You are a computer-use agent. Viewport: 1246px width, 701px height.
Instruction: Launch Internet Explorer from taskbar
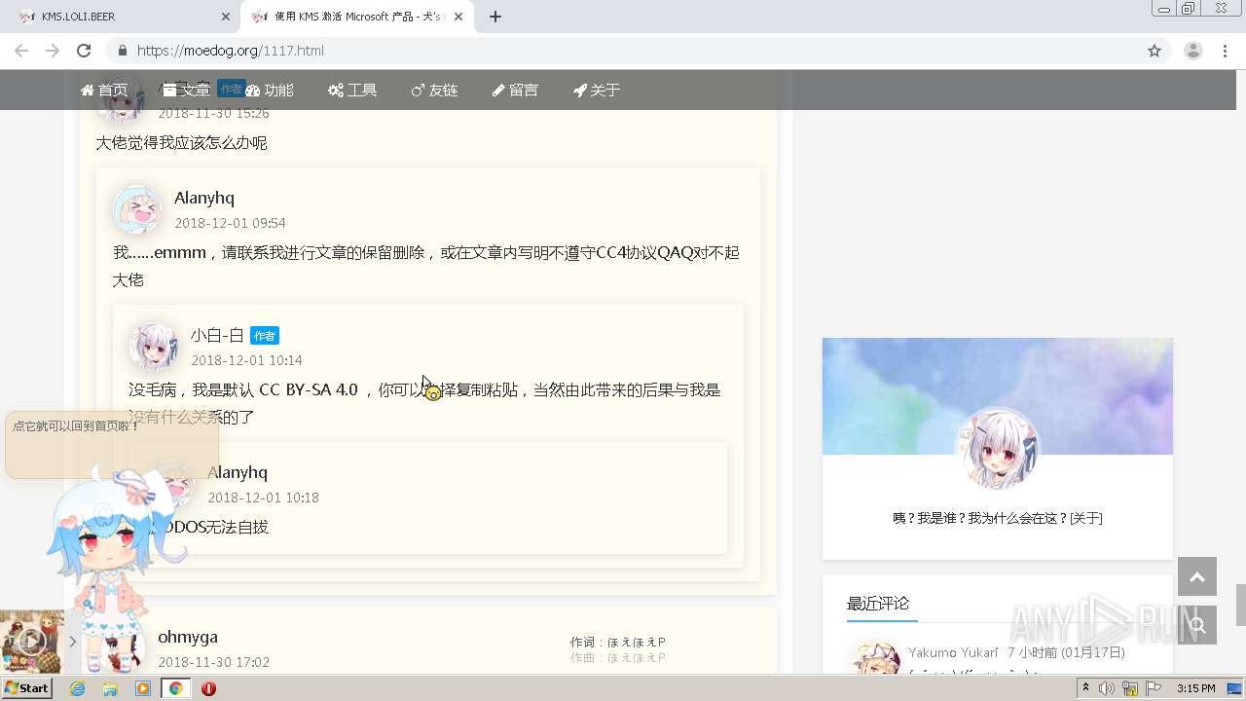coord(77,688)
